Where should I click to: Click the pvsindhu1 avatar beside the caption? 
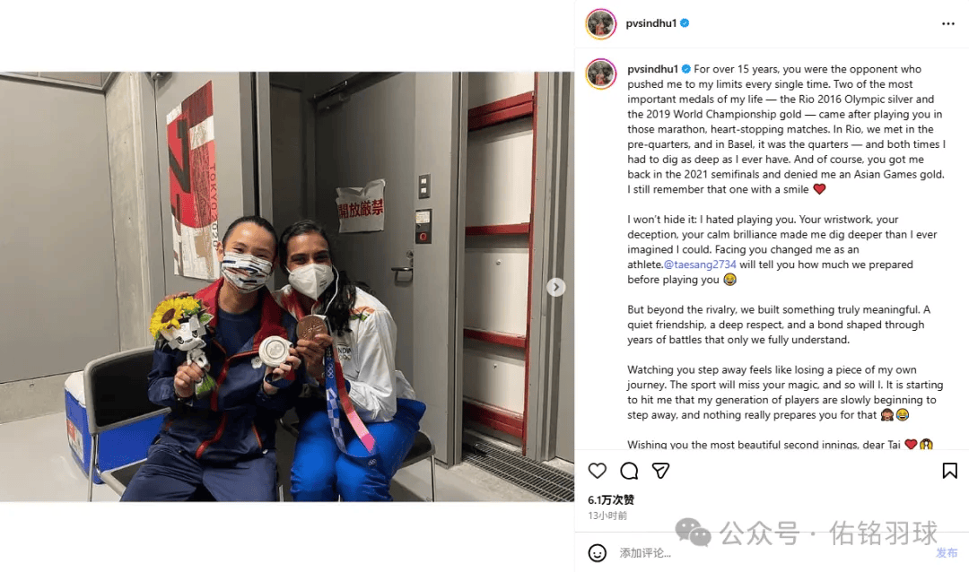click(600, 74)
